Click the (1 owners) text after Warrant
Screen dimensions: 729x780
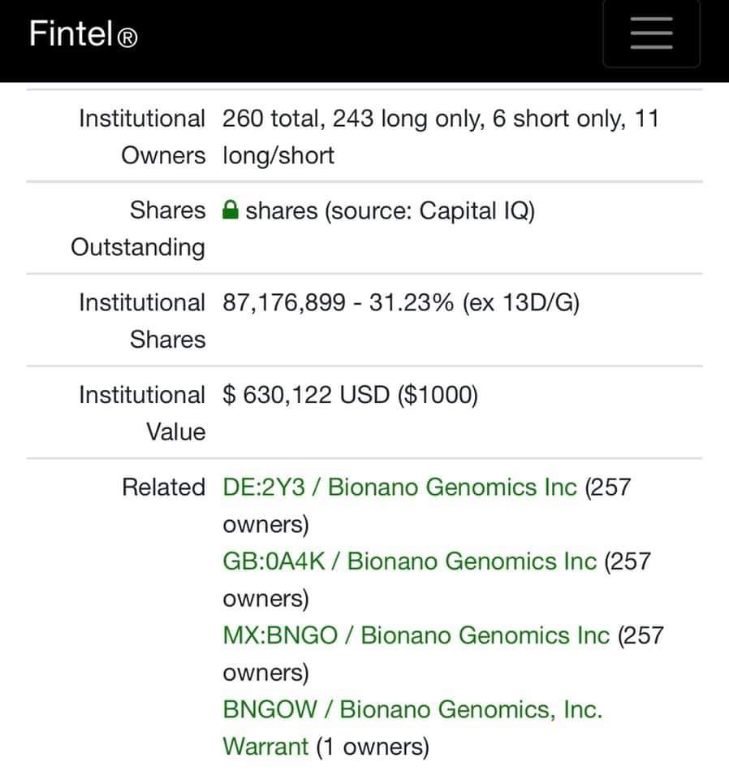pos(373,747)
